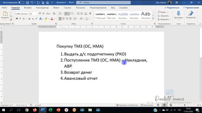202x113 pixels.
Task: Click Replace (Заменить) button
Action: [163, 16]
